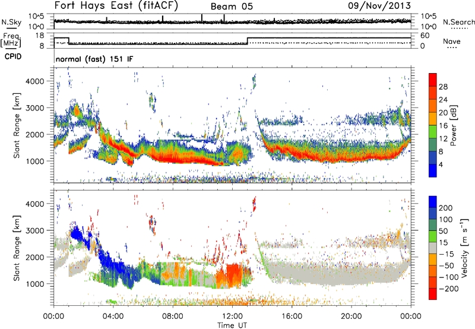
Task: Click the '-50' velocity colorbar tick label
Action: 446,265
